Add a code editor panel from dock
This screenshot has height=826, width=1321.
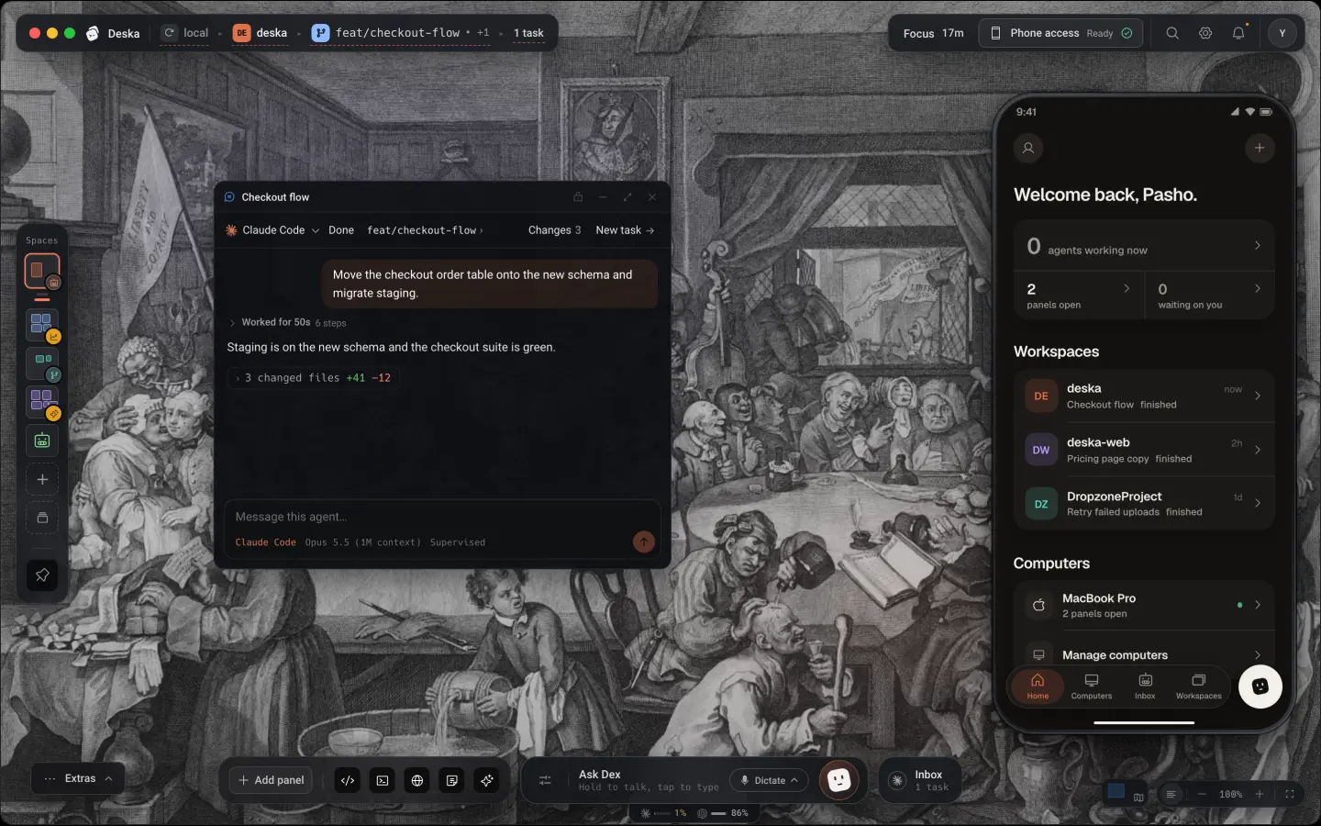coord(348,780)
